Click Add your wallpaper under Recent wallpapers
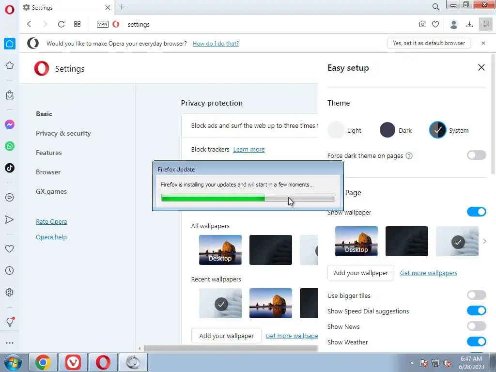496x372 pixels. (227, 336)
